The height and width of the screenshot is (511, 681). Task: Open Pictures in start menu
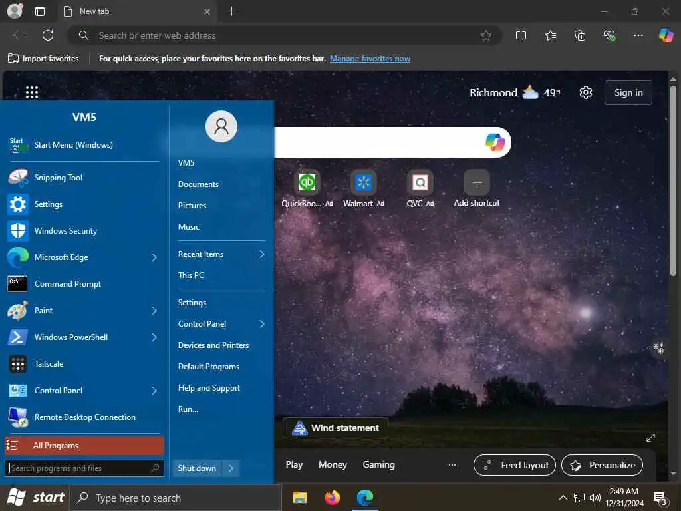point(192,206)
